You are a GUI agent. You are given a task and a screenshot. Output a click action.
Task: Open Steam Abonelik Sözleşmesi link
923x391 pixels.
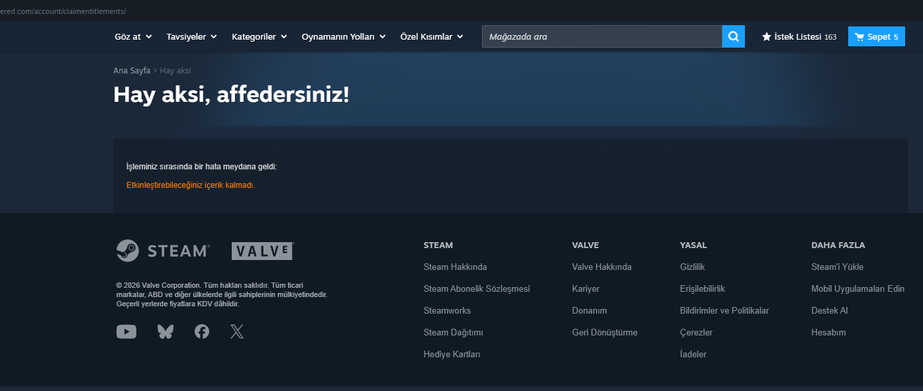click(477, 288)
